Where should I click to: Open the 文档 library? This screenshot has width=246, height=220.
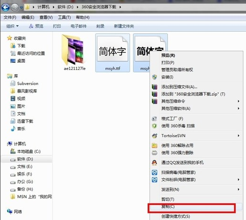(18, 114)
